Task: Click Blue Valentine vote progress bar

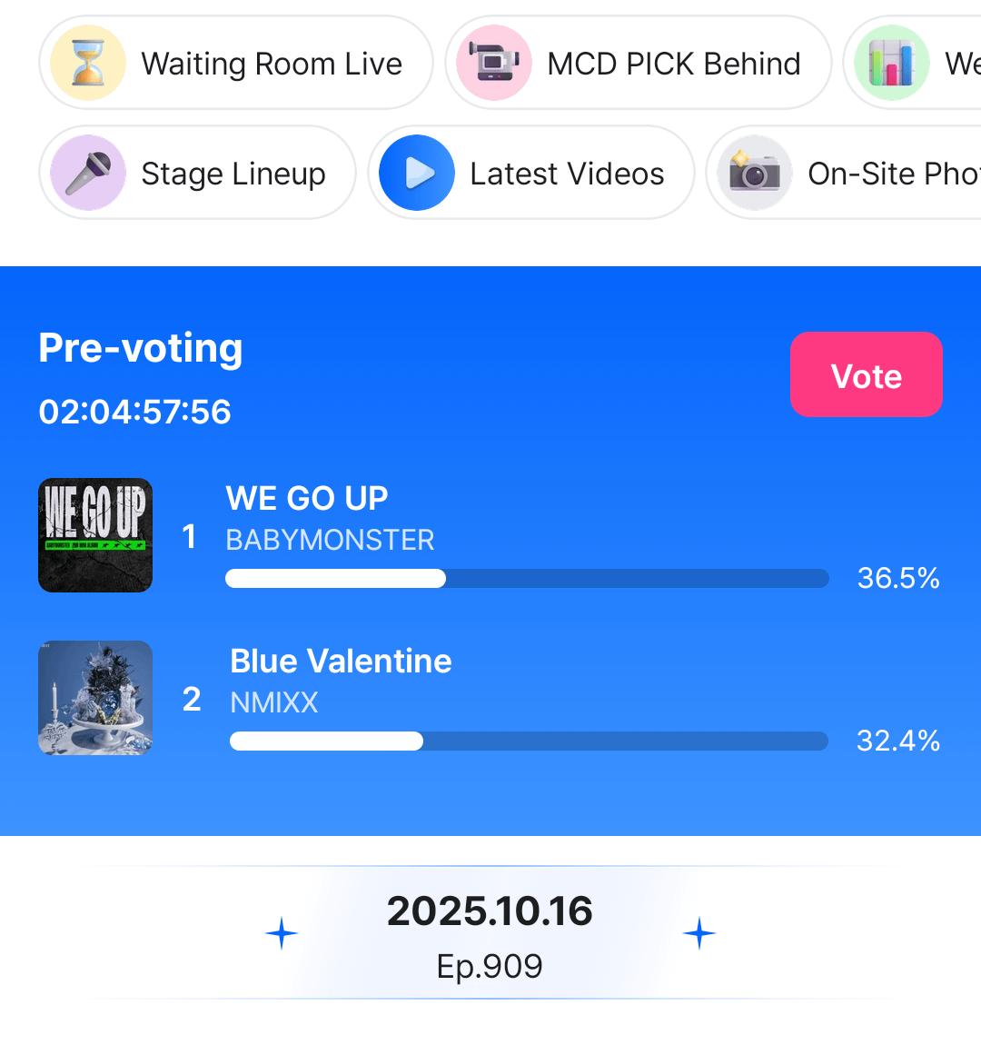Action: 529,741
